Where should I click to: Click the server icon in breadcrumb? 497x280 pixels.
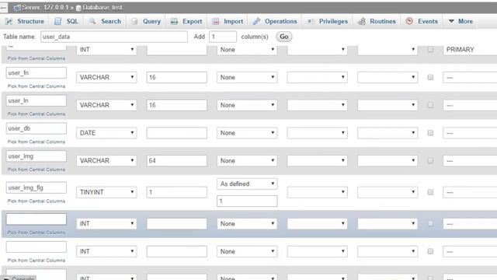[x=17, y=8]
